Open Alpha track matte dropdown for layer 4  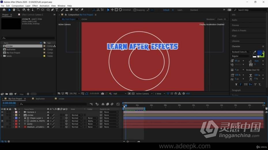[92, 121]
